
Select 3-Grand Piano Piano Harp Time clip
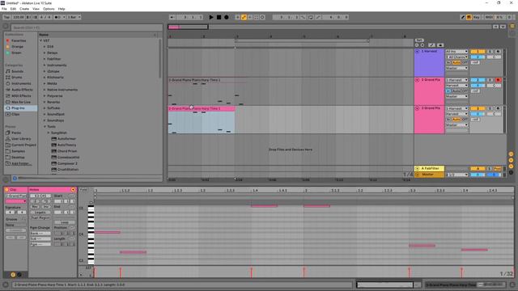click(202, 108)
